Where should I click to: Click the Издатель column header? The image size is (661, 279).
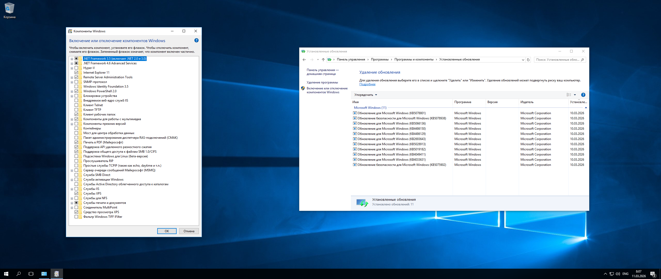coord(527,102)
